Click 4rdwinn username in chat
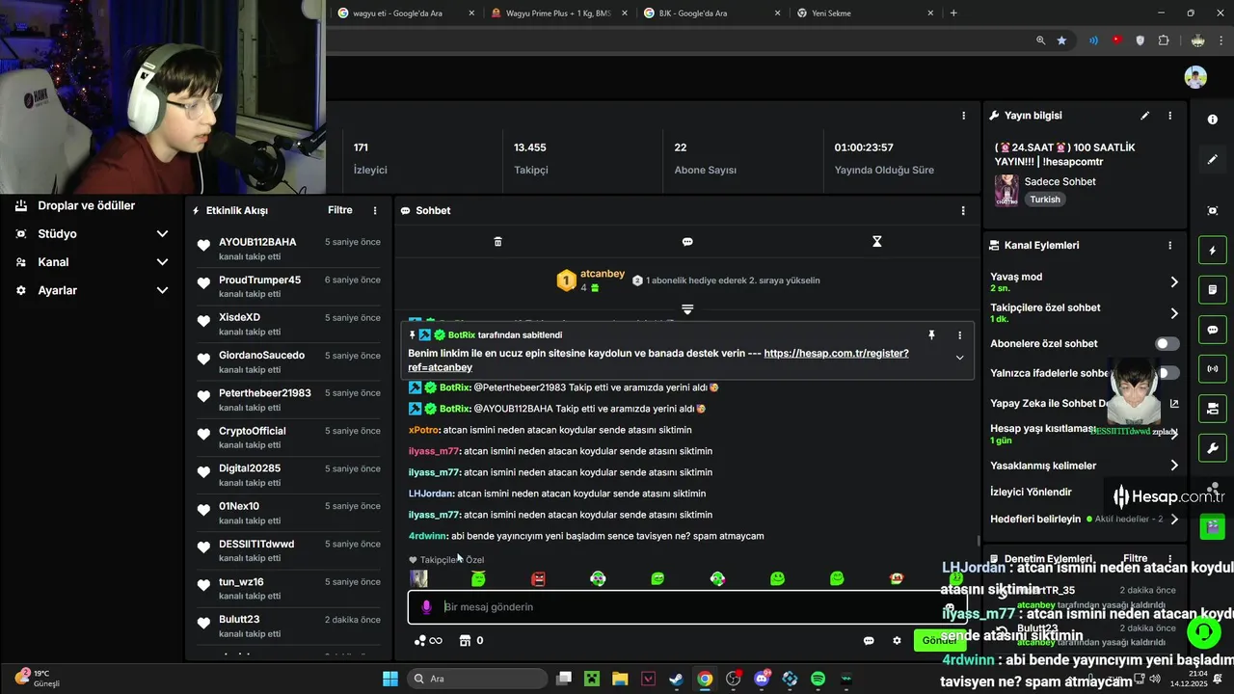The width and height of the screenshot is (1234, 694). [427, 536]
